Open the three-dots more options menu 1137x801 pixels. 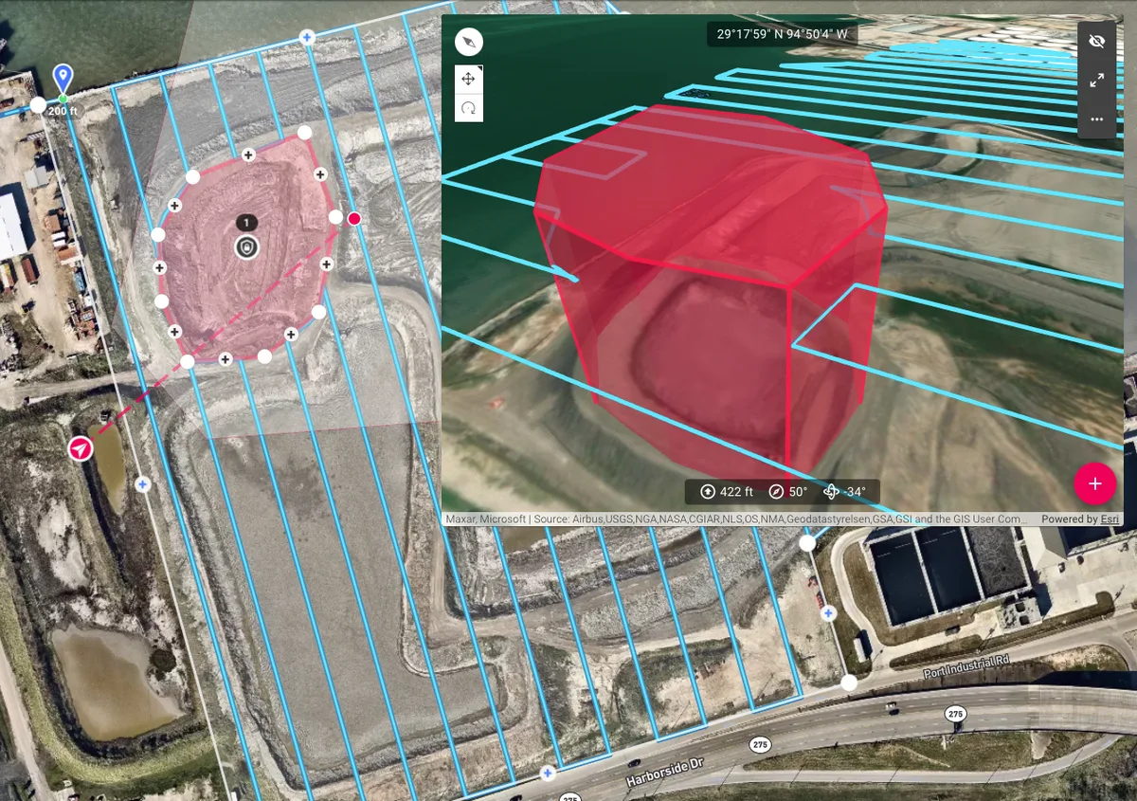coord(1097,119)
